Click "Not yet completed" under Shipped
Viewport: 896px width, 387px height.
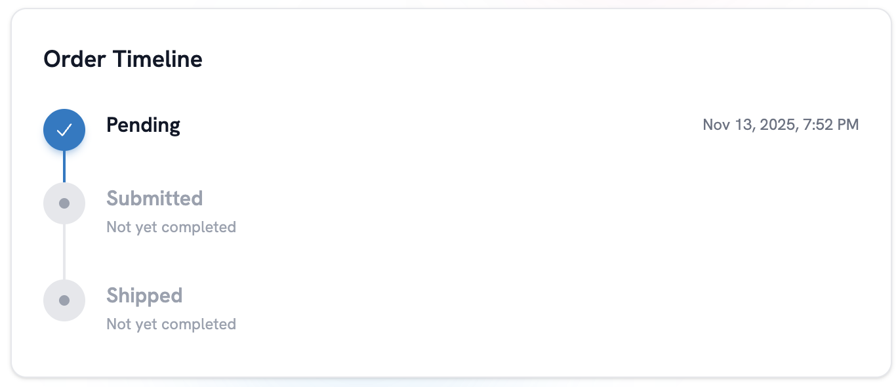click(171, 324)
